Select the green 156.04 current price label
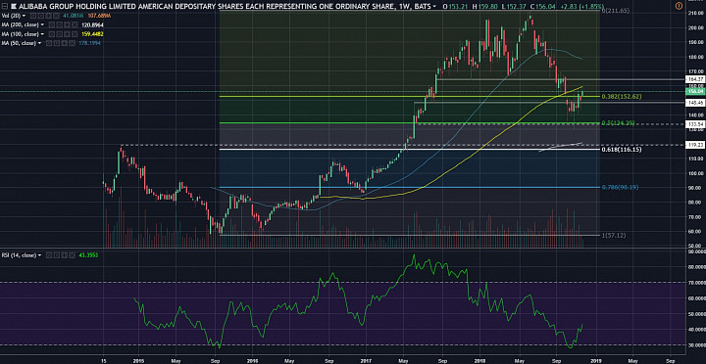Screen dimensions: 706x364 [x=695, y=91]
